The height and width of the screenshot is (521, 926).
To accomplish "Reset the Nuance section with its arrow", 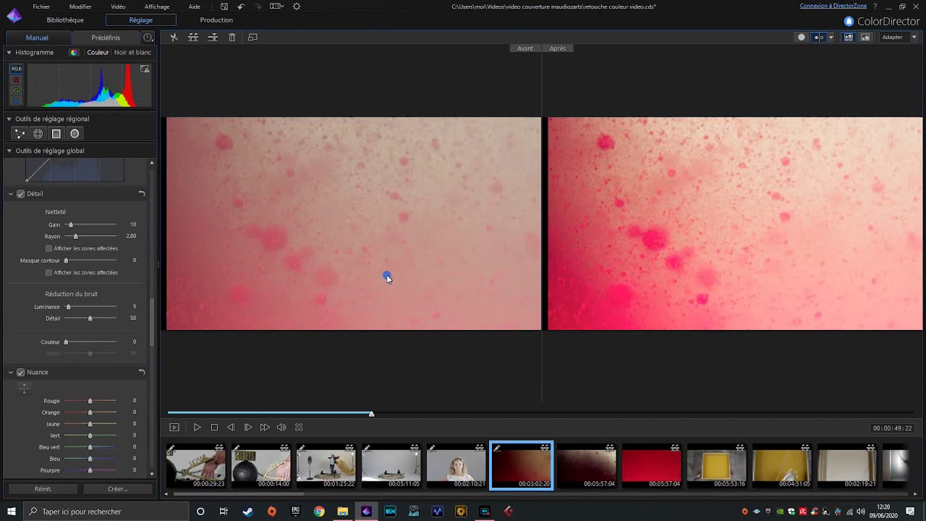I will pos(142,373).
